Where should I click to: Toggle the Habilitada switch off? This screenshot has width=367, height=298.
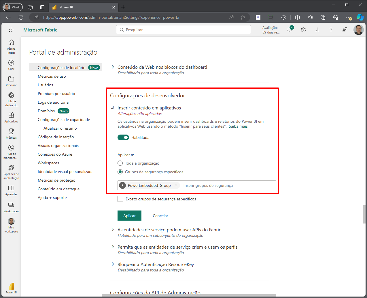click(123, 137)
